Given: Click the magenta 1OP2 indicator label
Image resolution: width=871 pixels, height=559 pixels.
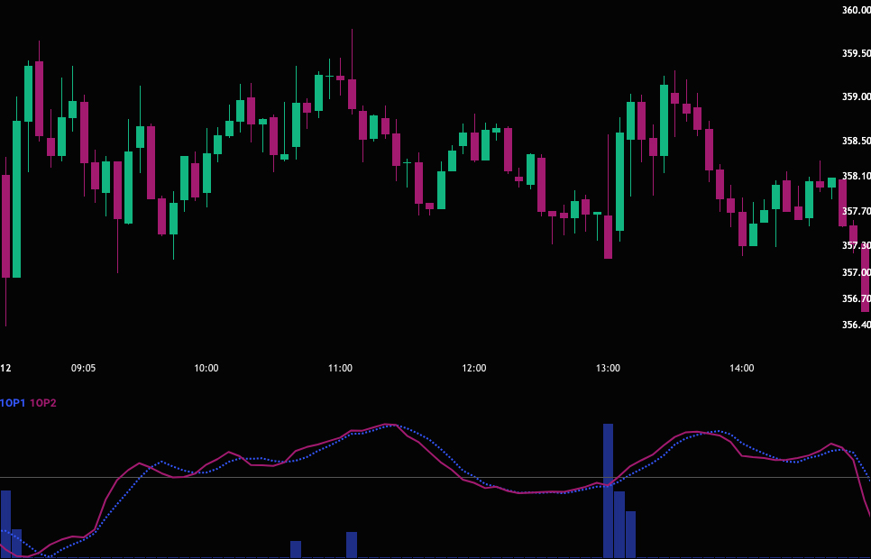Looking at the screenshot, I should point(43,403).
